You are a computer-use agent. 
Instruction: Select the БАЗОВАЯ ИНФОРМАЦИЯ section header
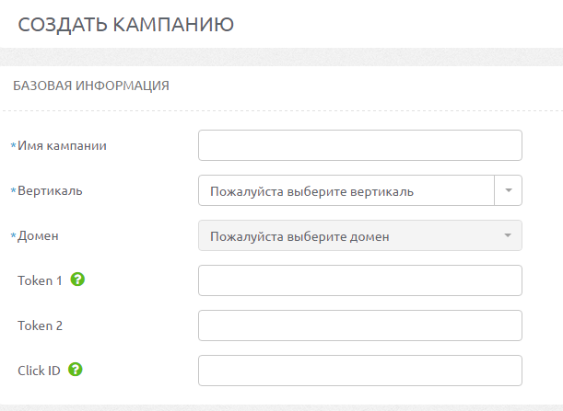(x=90, y=86)
